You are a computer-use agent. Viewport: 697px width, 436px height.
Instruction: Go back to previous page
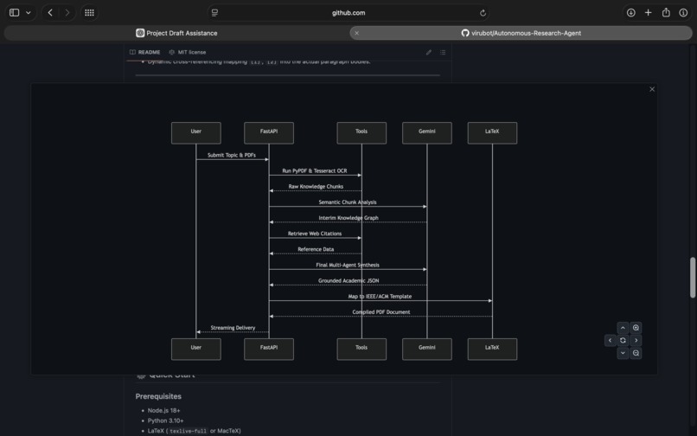(50, 12)
